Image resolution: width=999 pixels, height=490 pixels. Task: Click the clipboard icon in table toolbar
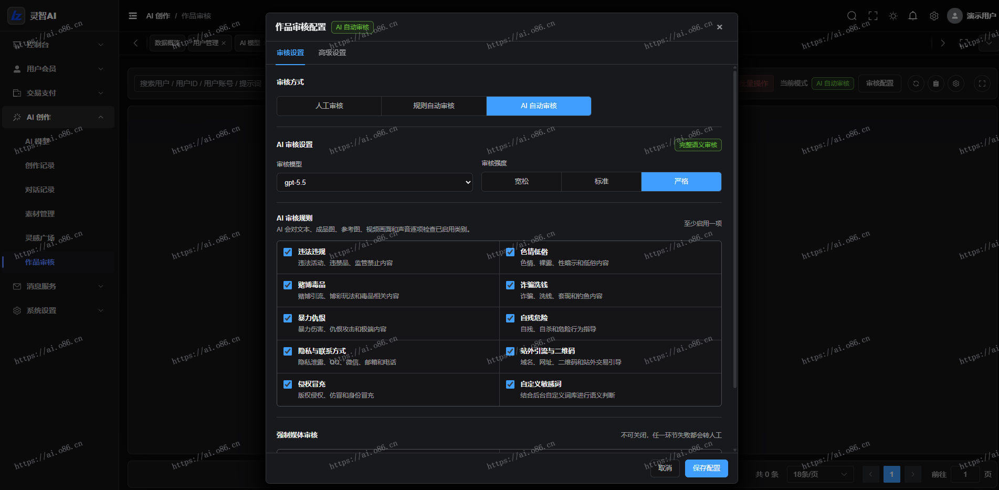(936, 84)
